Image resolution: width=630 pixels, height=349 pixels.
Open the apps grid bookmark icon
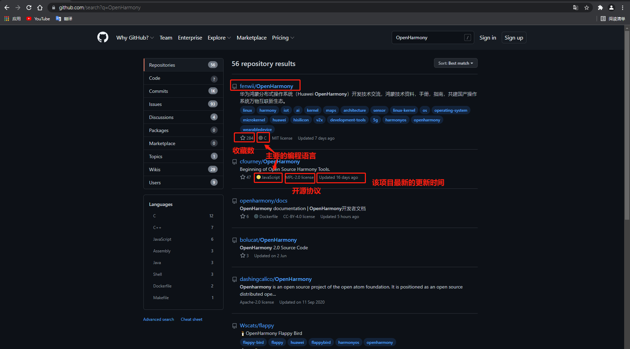click(7, 19)
